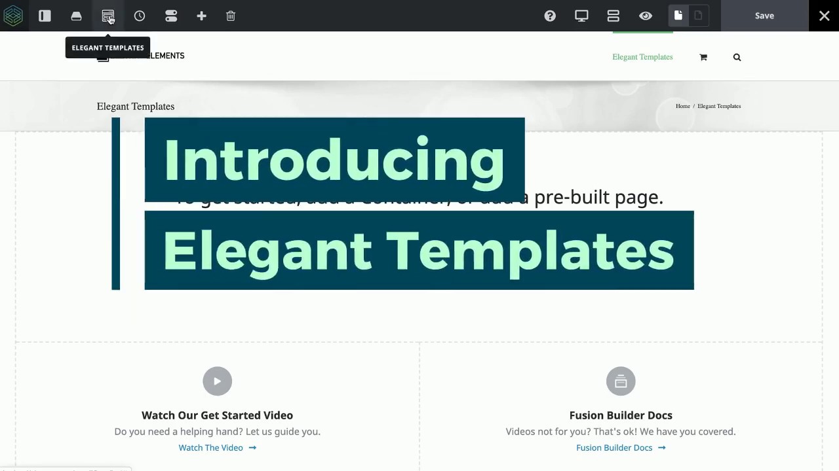Open the history clock icon

(x=140, y=16)
